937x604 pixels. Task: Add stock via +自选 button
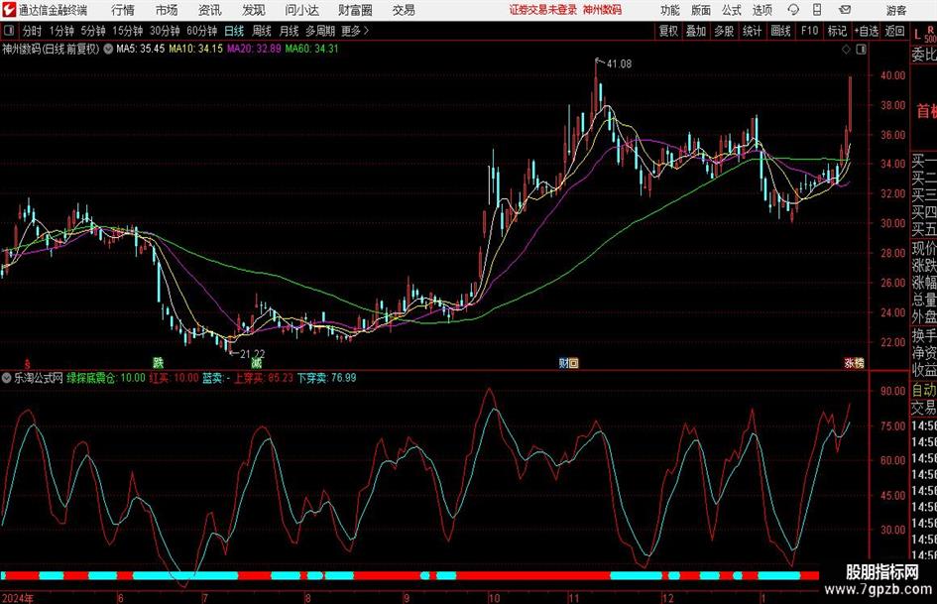pos(867,31)
